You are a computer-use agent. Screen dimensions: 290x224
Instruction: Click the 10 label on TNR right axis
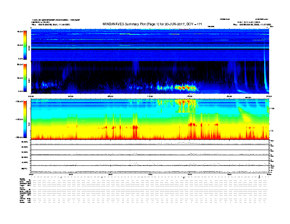tap(272, 131)
